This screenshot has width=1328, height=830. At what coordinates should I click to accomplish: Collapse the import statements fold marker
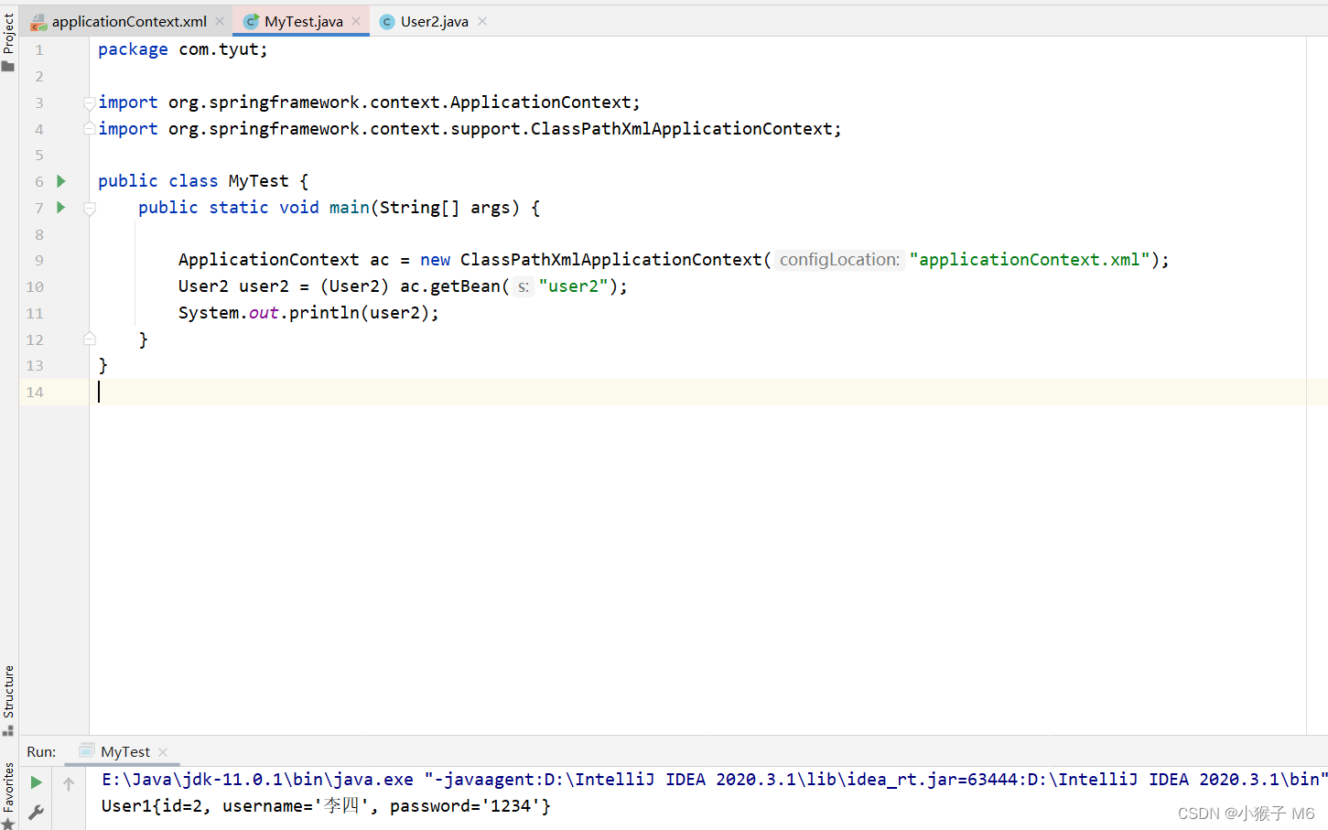coord(89,102)
